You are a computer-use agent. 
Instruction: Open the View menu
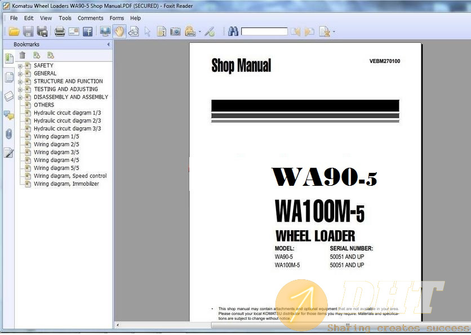pyautogui.click(x=46, y=18)
